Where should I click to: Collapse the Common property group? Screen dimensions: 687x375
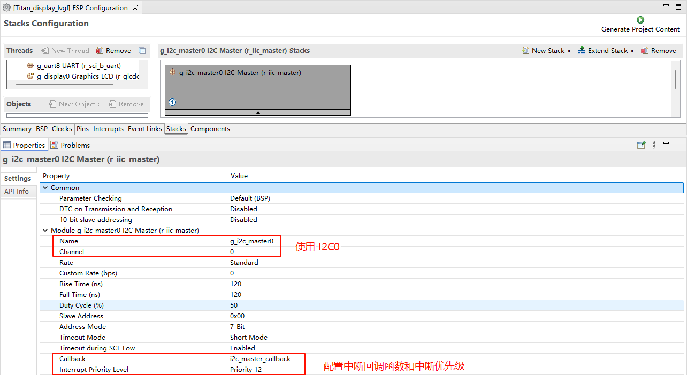click(45, 188)
